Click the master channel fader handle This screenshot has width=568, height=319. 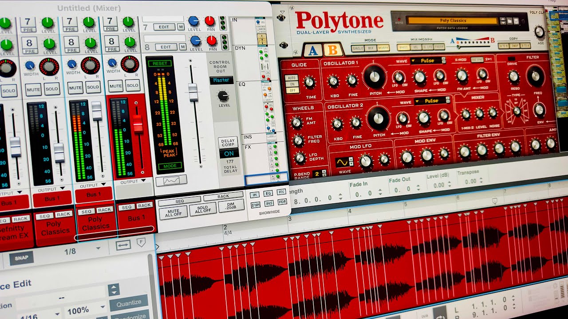pyautogui.click(x=193, y=93)
